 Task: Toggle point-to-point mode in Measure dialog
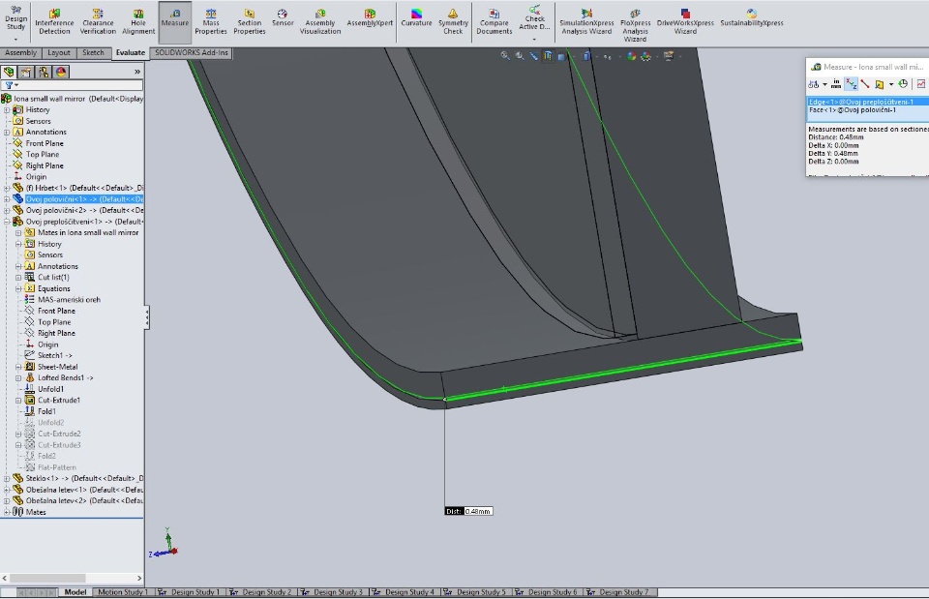(865, 84)
